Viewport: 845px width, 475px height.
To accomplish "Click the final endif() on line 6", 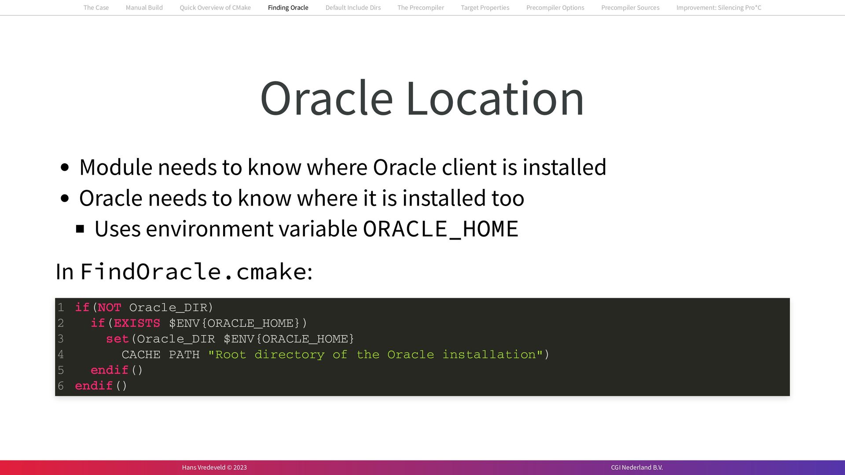I will (x=101, y=386).
